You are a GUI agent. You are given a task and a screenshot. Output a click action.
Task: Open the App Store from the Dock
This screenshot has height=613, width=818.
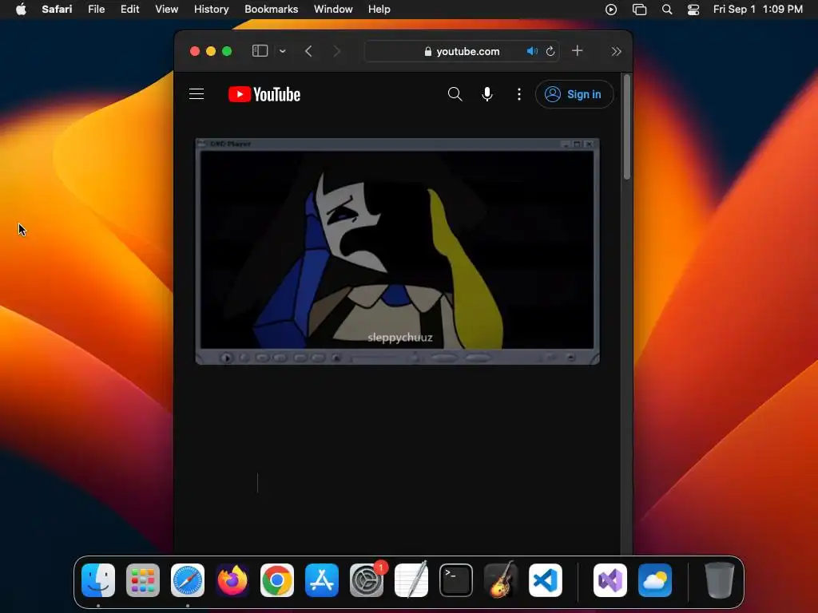(x=322, y=580)
